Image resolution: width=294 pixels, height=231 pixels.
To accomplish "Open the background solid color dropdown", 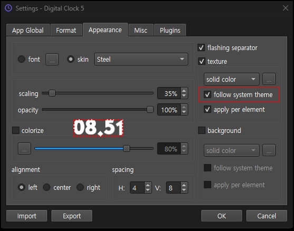I will 231,150.
